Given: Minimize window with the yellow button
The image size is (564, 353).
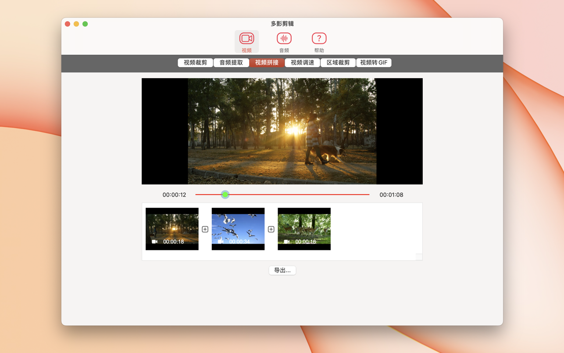Looking at the screenshot, I should (76, 24).
